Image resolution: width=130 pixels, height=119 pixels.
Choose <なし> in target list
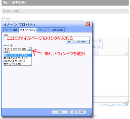pyautogui.click(x=18, y=52)
